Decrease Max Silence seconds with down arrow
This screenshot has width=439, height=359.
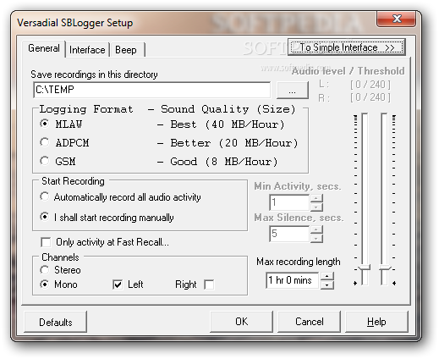point(316,238)
